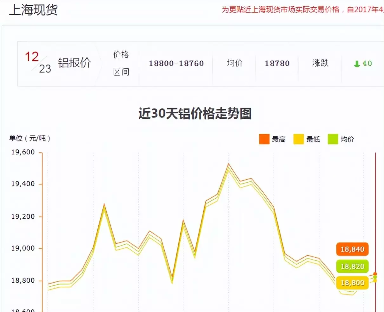Click the orange data point on red marker line
The width and height of the screenshot is (384, 312).
coord(375,274)
